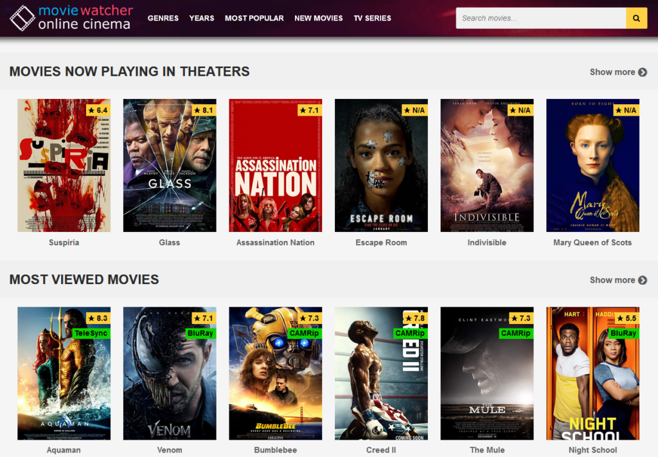Open the Escape Room poster
Image resolution: width=658 pixels, height=457 pixels.
(x=381, y=165)
